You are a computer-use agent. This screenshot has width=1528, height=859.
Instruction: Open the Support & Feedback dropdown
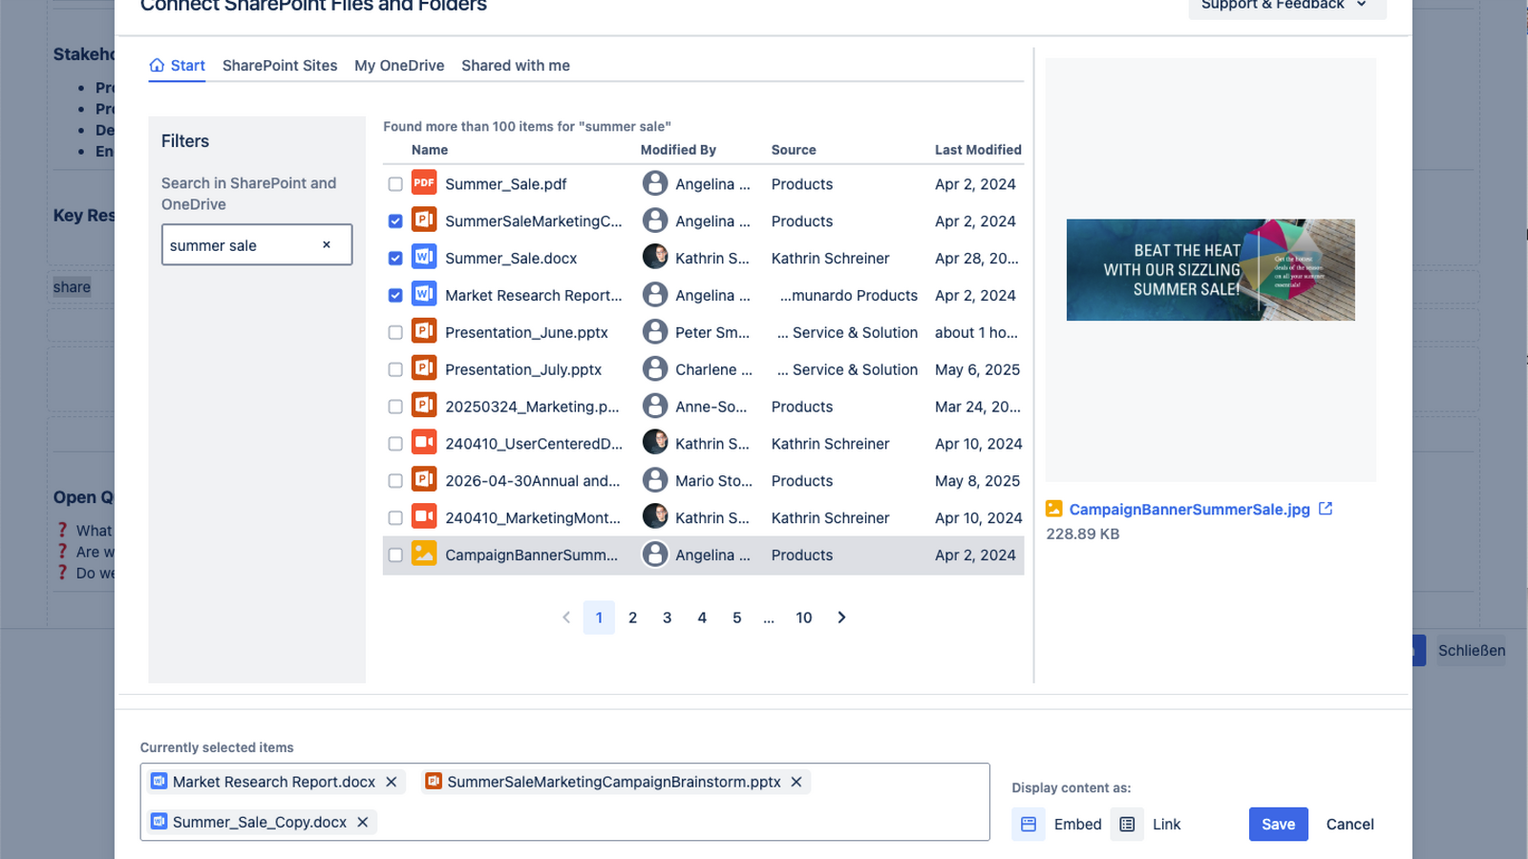1286,5
